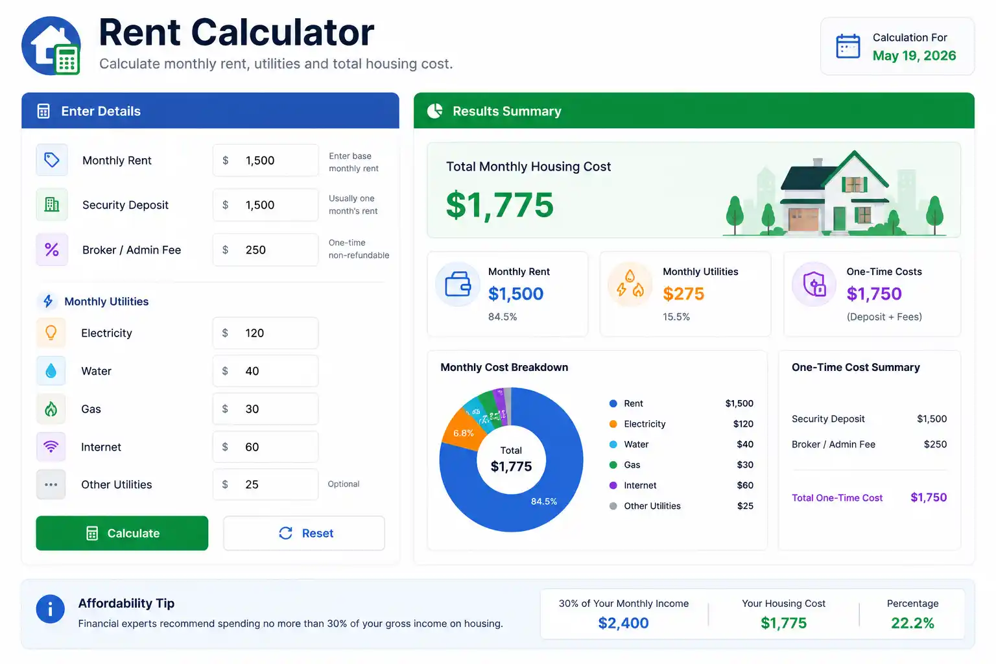Click the 22.2% Percentage value
The height and width of the screenshot is (664, 996).
[x=912, y=623]
